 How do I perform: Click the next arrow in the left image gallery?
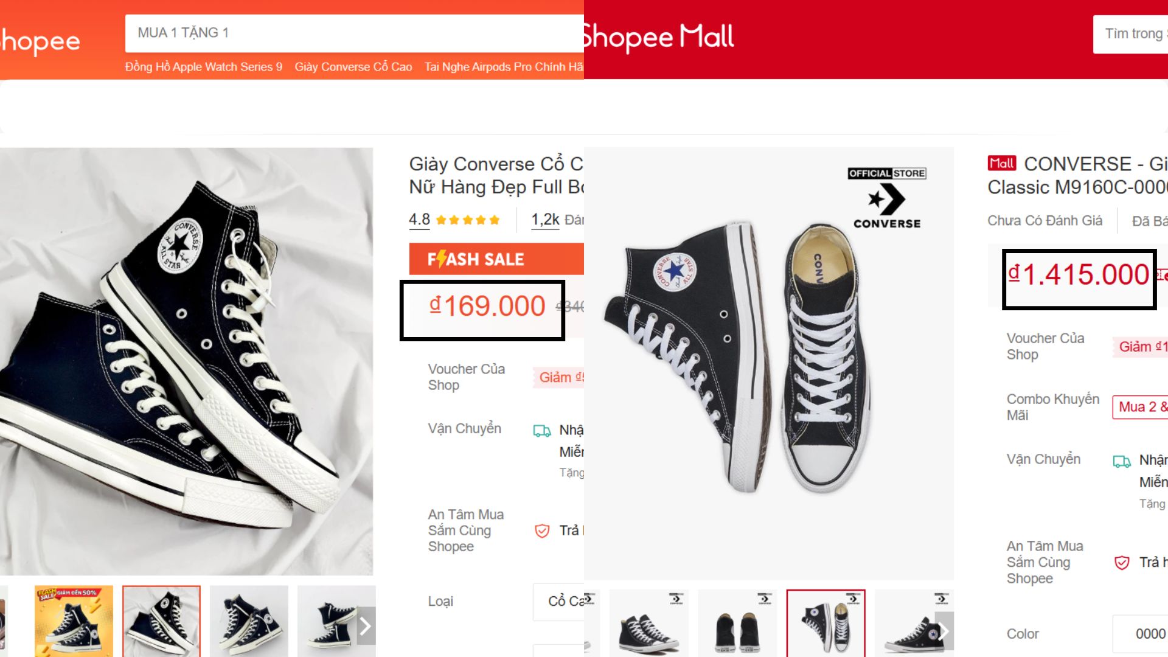coord(364,625)
